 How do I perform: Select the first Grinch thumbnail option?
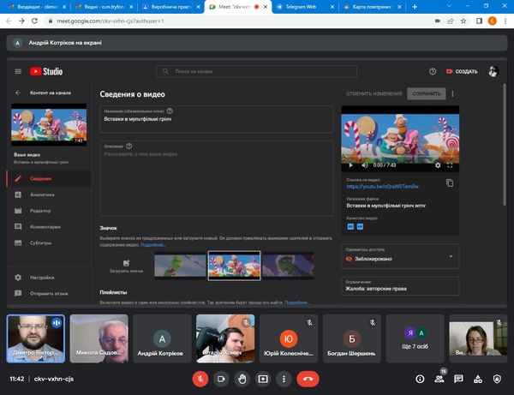tap(180, 266)
